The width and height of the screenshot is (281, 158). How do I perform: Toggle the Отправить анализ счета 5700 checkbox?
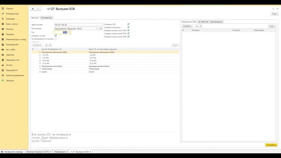tap(128, 33)
